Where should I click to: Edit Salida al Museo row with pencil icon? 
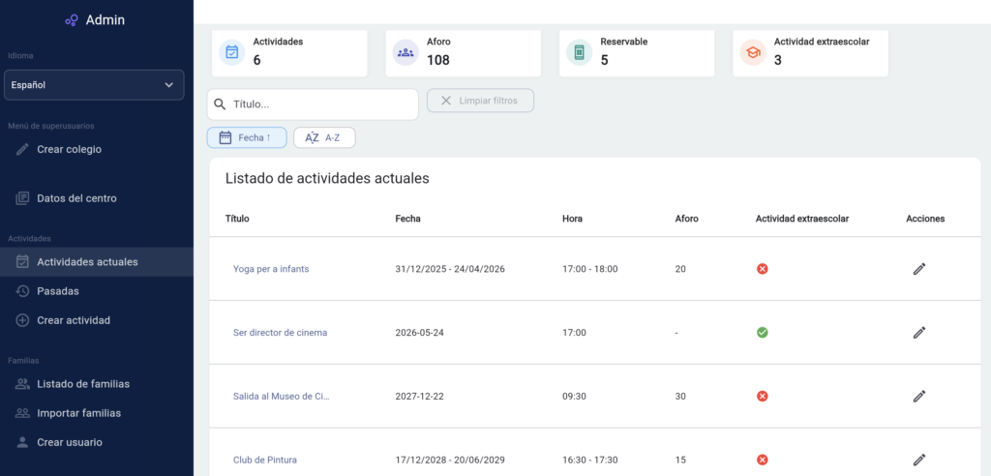(x=919, y=397)
